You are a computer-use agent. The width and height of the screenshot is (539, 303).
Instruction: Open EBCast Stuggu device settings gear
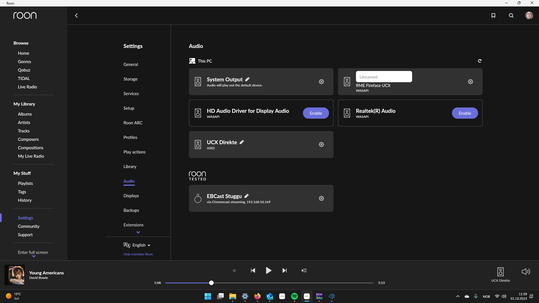tap(321, 198)
